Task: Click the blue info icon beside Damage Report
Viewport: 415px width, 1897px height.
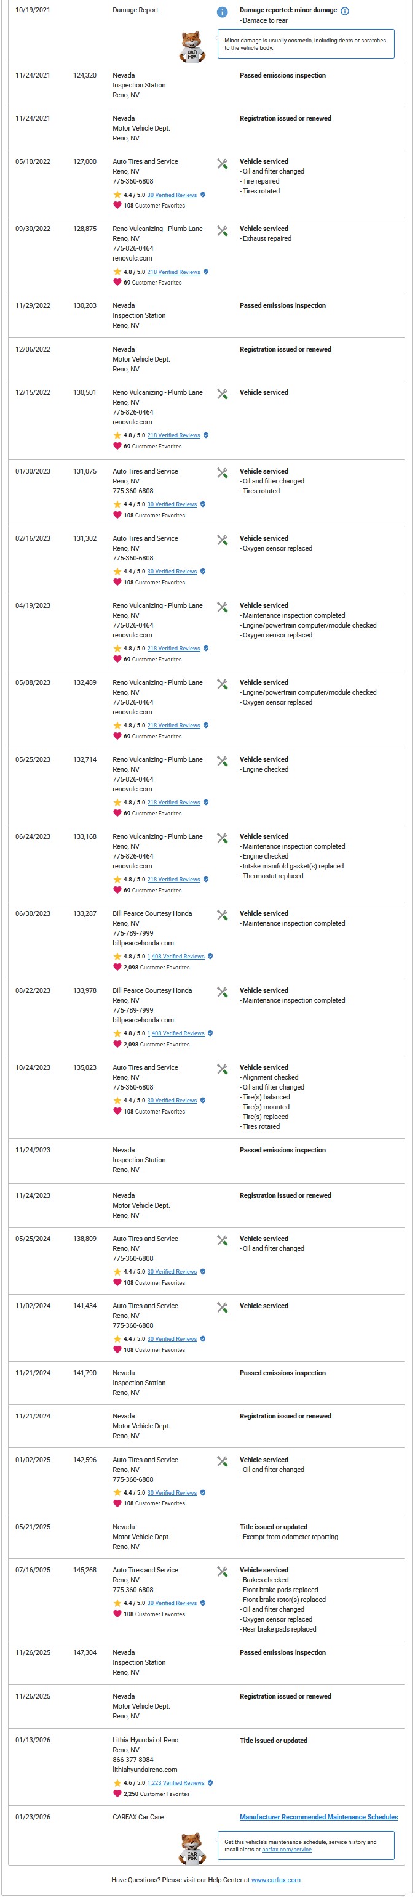Action: [222, 12]
